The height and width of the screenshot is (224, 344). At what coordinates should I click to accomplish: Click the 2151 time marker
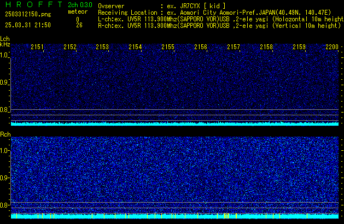click(37, 47)
